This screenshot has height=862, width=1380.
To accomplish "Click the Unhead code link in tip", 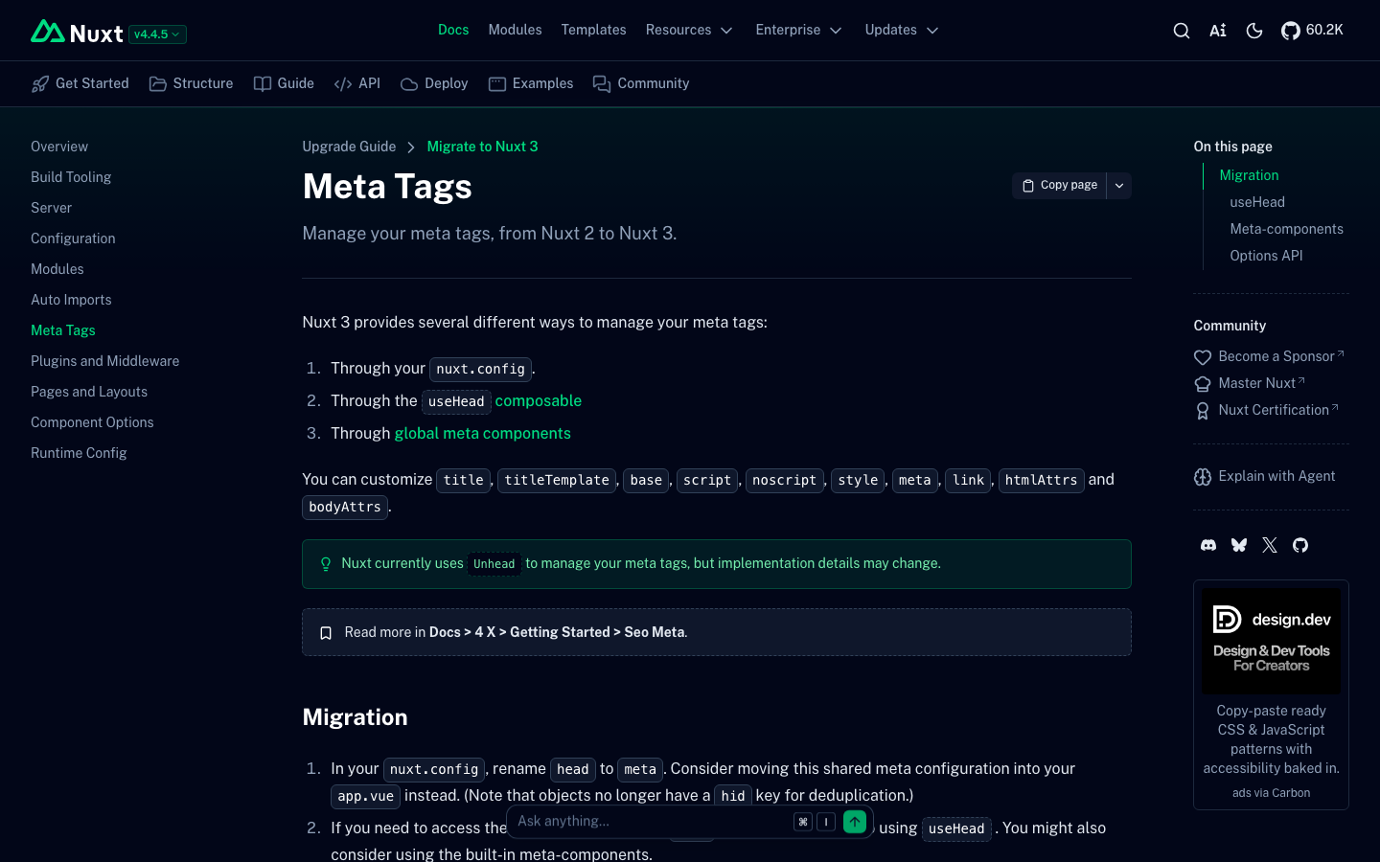I will pos(494,564).
